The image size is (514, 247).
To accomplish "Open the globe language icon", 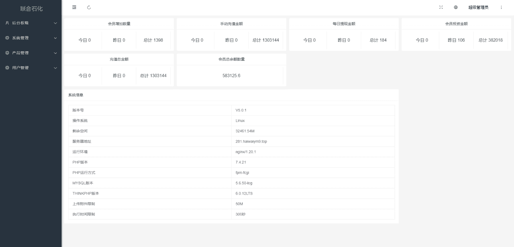I will tap(456, 7).
